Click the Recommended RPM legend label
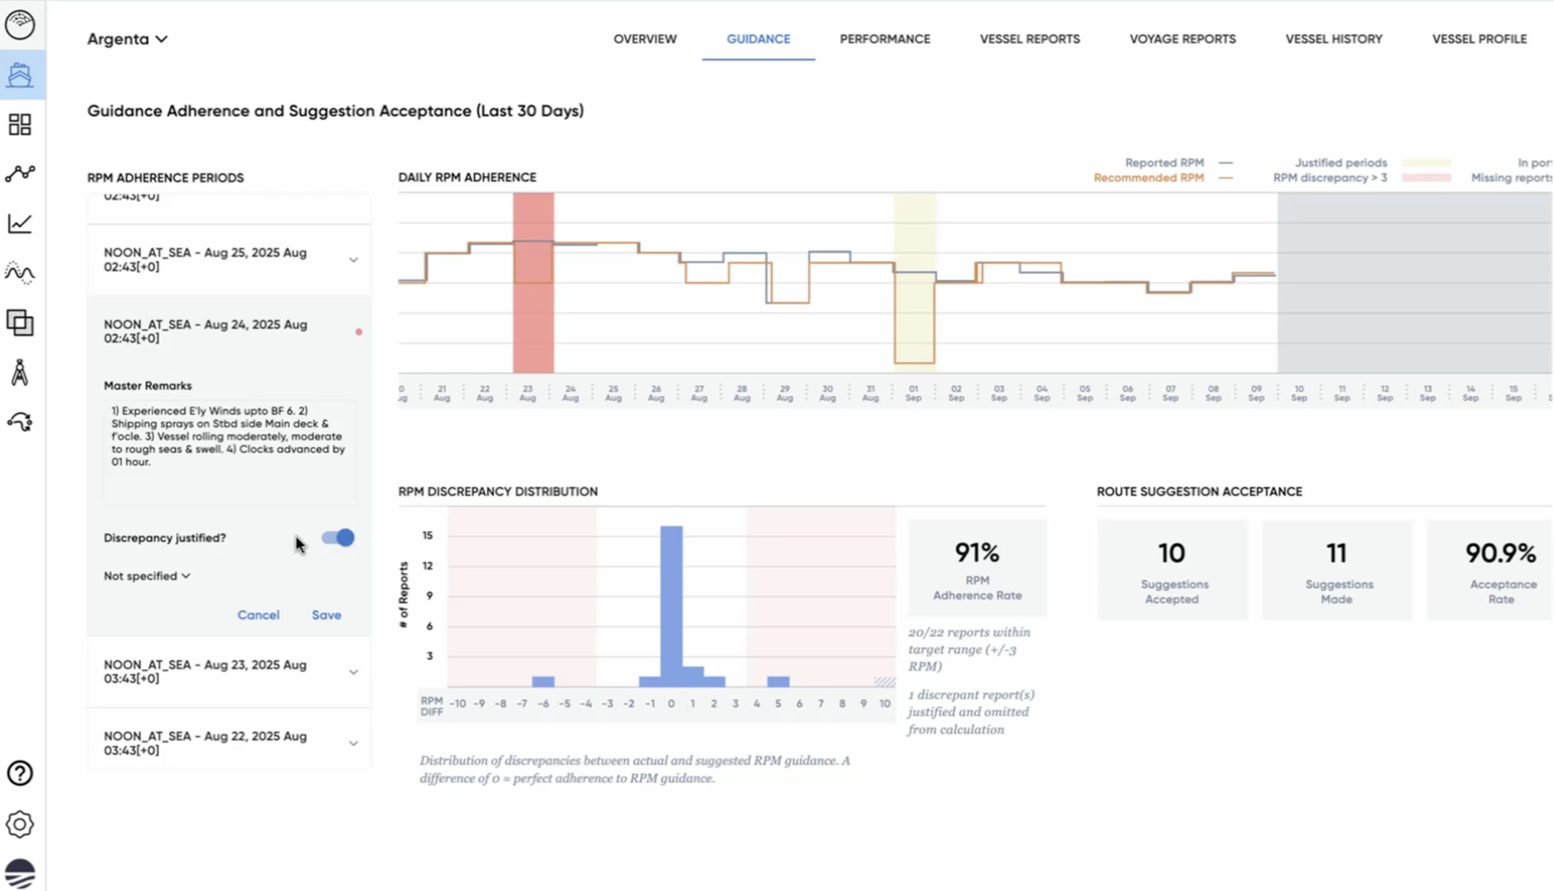Viewport: 1554px width, 891px height. coord(1149,178)
